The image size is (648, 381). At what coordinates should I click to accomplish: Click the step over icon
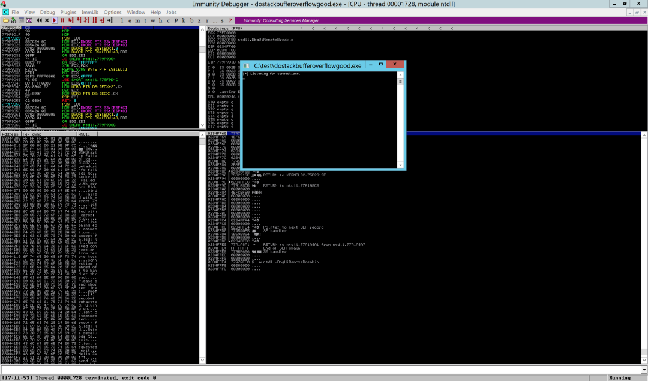point(79,20)
